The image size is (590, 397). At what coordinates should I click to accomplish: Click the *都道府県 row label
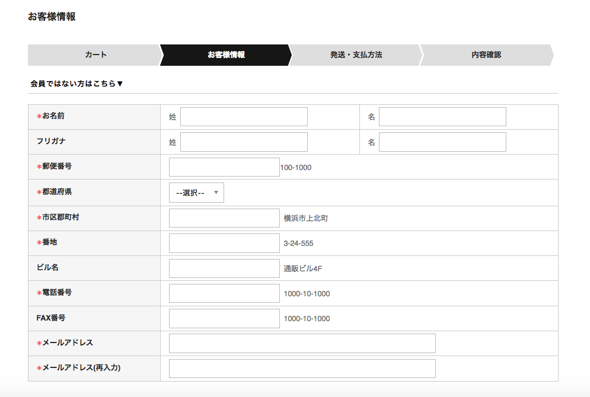tap(54, 192)
